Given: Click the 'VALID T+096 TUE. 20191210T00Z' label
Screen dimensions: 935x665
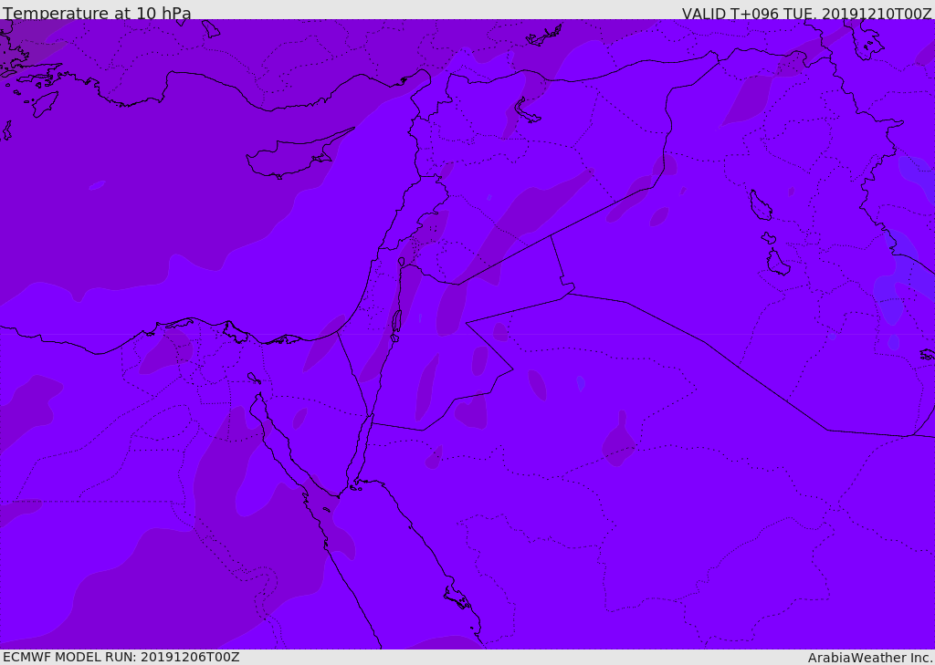Looking at the screenshot, I should [807, 14].
